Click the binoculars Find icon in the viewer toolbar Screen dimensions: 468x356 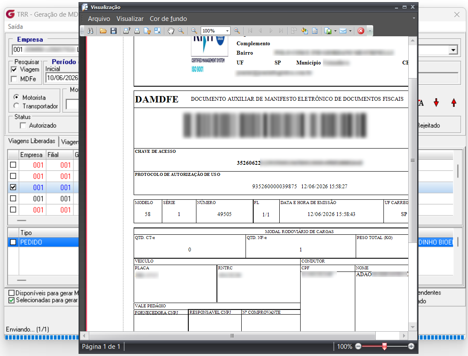pos(90,31)
